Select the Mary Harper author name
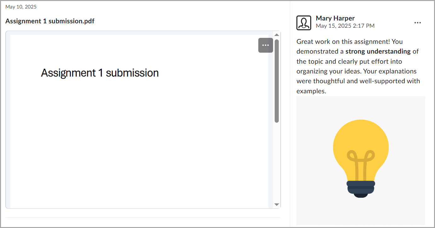435x228 pixels. tap(335, 18)
